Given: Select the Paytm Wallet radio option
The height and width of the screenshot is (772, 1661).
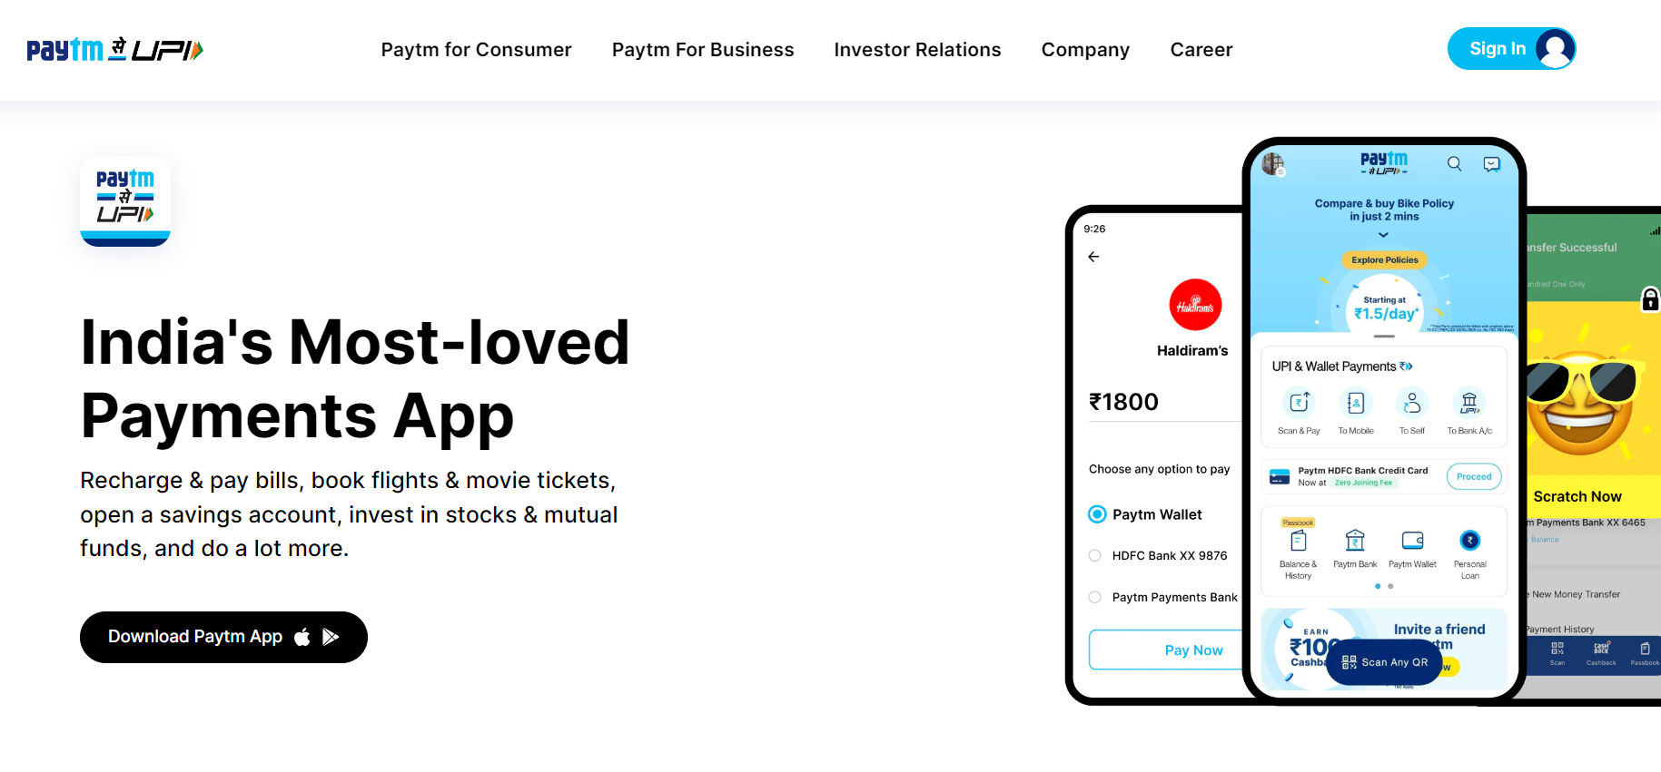Looking at the screenshot, I should tap(1097, 514).
